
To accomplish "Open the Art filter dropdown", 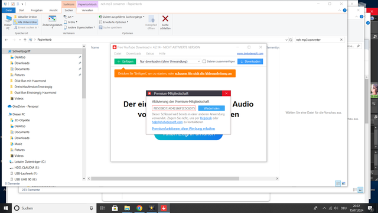I will (x=69, y=17).
